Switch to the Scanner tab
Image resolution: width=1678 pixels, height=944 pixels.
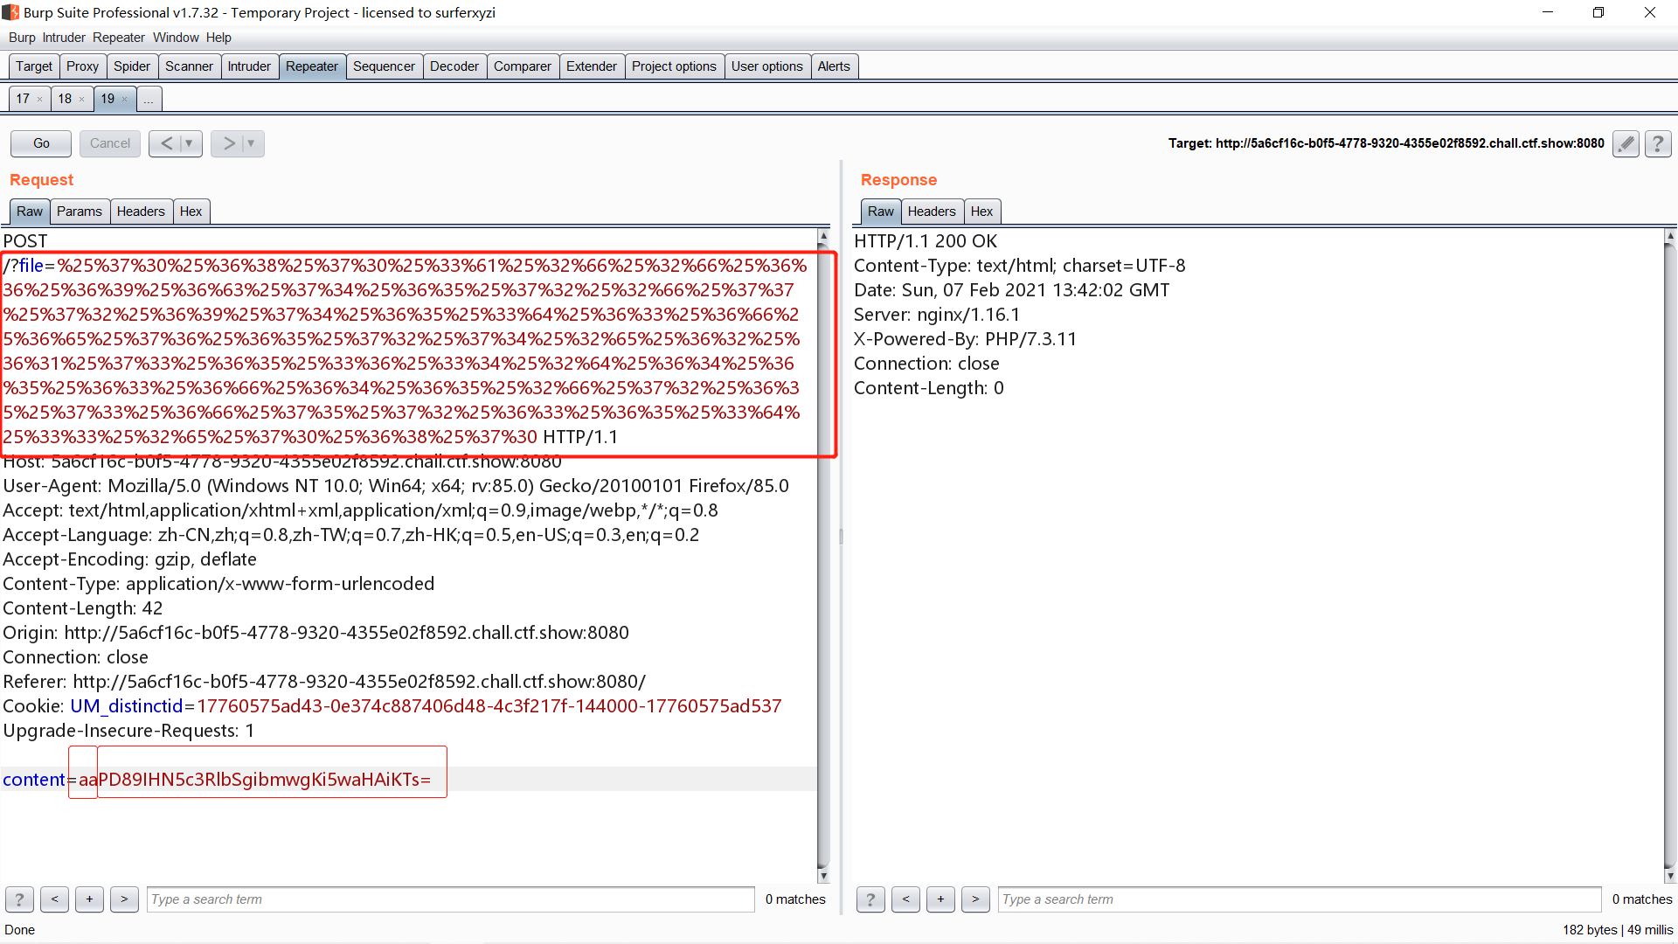(189, 66)
